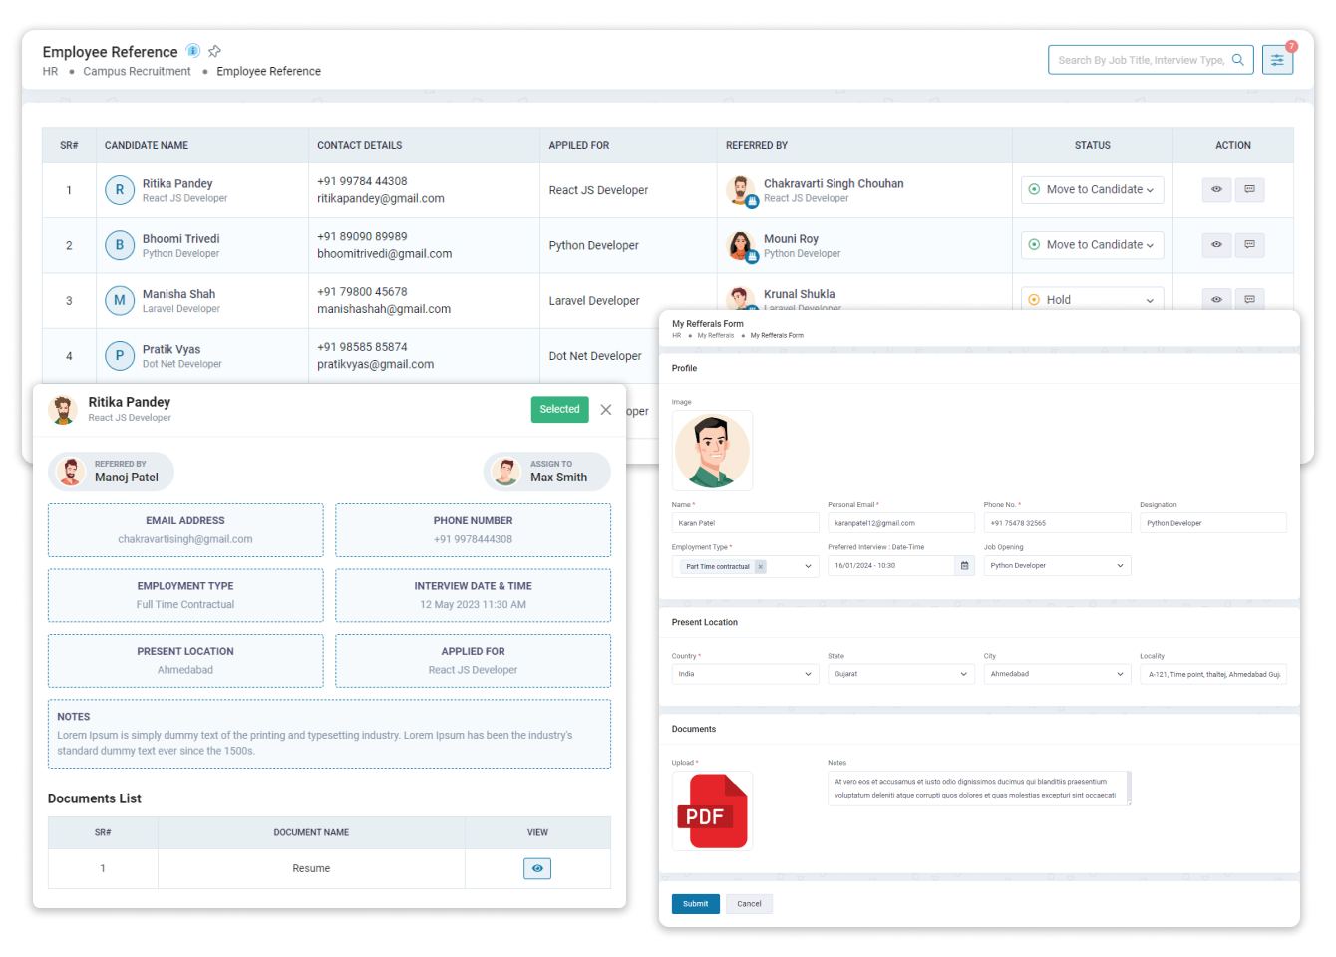
Task: Click the search magnifier icon
Action: (x=1237, y=59)
